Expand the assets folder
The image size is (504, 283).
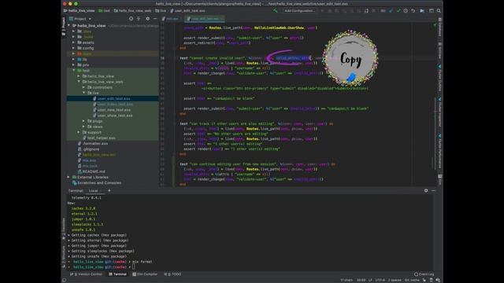pyautogui.click(x=73, y=42)
